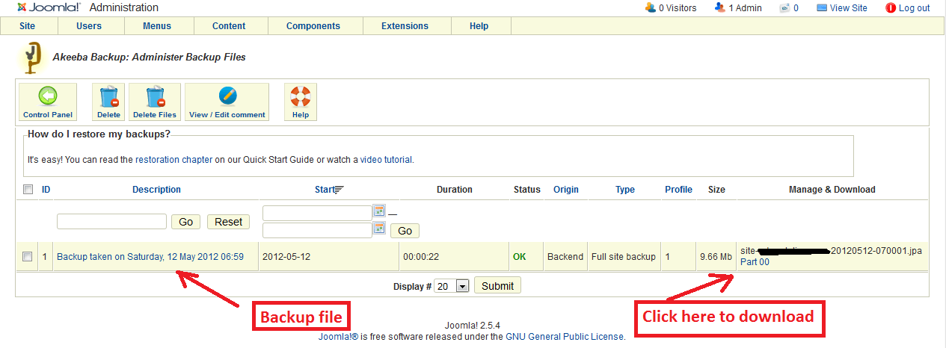The height and width of the screenshot is (348, 946).
Task: Click Go button next to date filter
Action: 405,231
